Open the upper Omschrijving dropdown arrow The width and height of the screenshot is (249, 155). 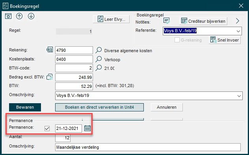click(x=239, y=96)
